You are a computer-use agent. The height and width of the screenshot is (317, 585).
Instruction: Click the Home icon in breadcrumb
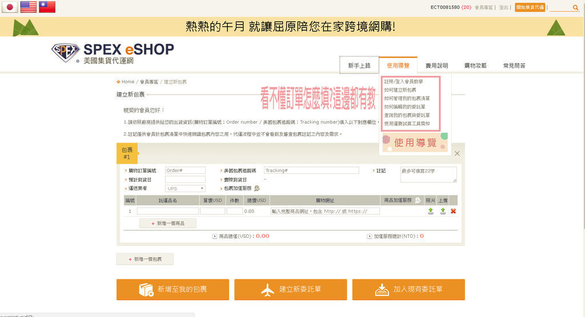click(x=118, y=82)
